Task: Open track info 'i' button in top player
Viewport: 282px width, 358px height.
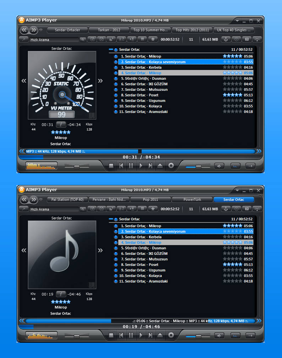Action: [61, 125]
